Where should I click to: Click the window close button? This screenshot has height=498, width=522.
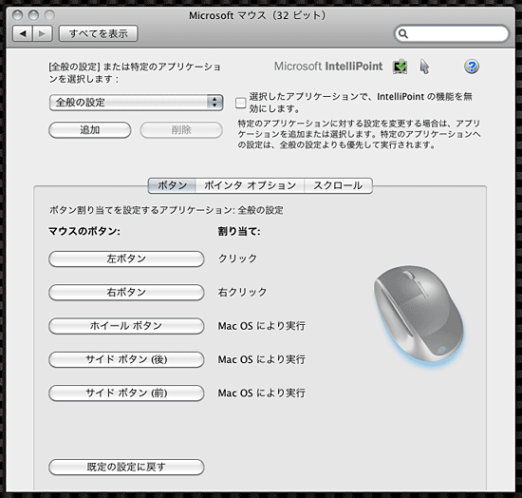17,15
